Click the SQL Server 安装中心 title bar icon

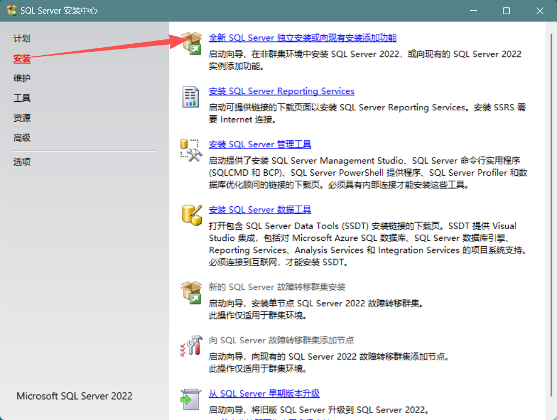[11, 11]
